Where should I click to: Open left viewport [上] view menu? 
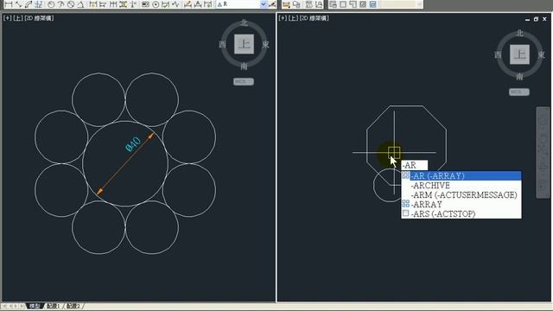point(17,18)
